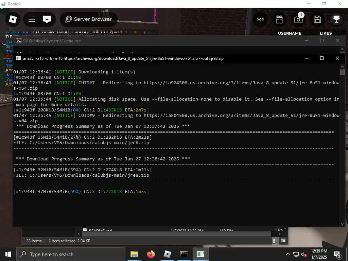
Task: Click the '32MiB/54MiB(59%)' progress line
Action: [83, 170]
